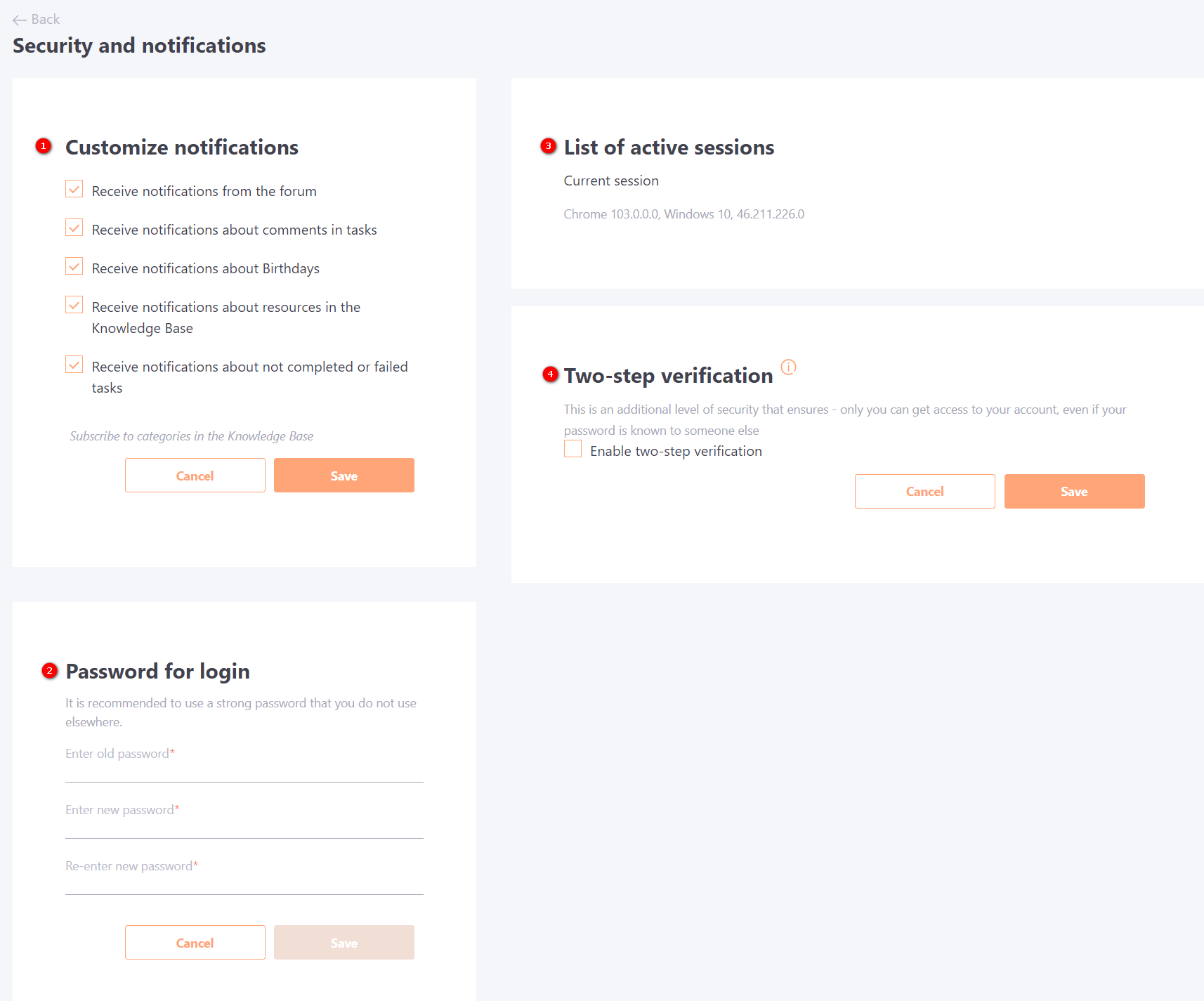Click the info icon beside Two-step verification
The height and width of the screenshot is (1001, 1204).
click(788, 367)
